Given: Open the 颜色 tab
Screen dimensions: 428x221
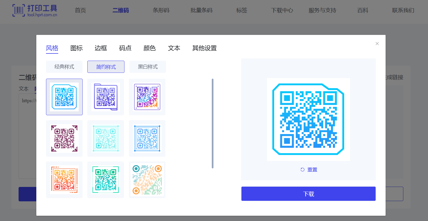Looking at the screenshot, I should tap(150, 48).
